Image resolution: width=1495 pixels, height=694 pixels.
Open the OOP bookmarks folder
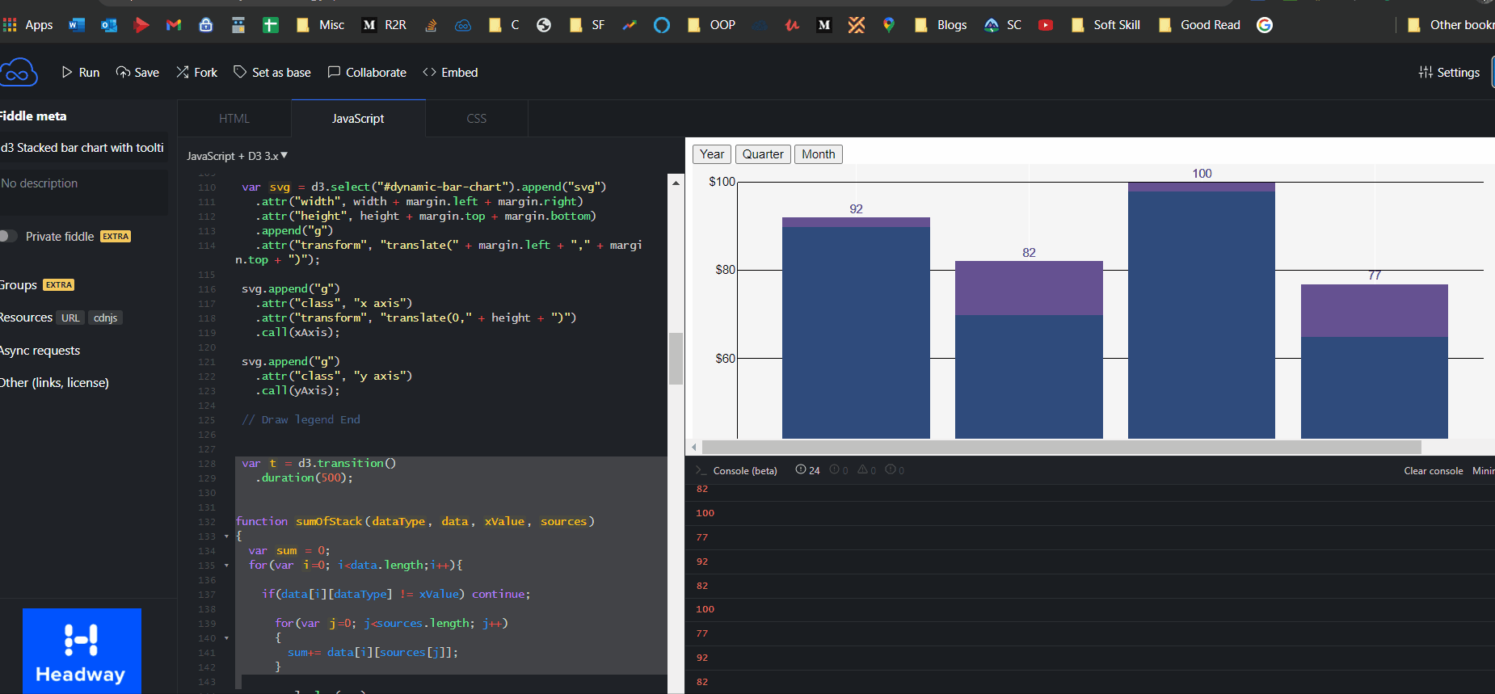coord(711,25)
